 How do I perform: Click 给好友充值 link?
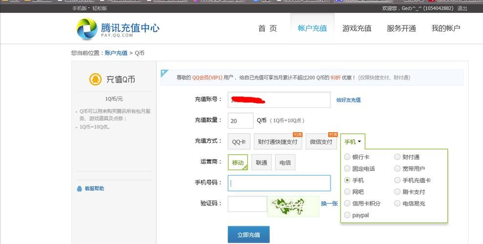click(x=348, y=100)
